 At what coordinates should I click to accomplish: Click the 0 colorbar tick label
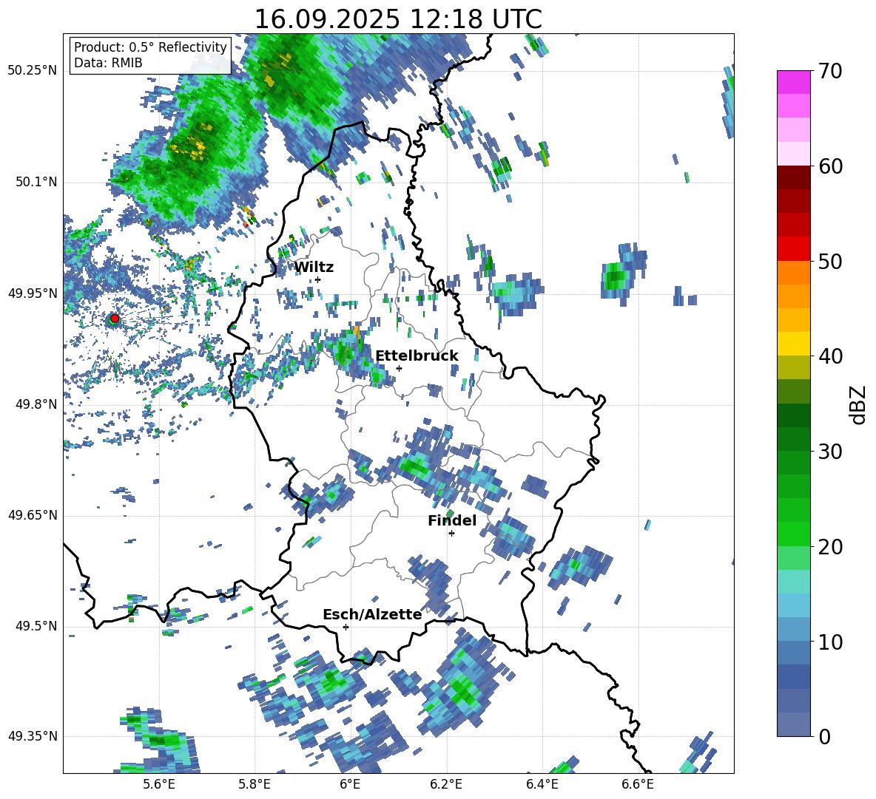[x=824, y=737]
